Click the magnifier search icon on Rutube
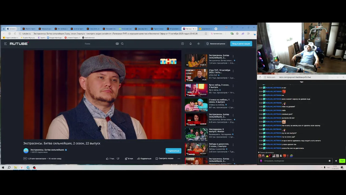This screenshot has height=195, width=346. [122, 44]
